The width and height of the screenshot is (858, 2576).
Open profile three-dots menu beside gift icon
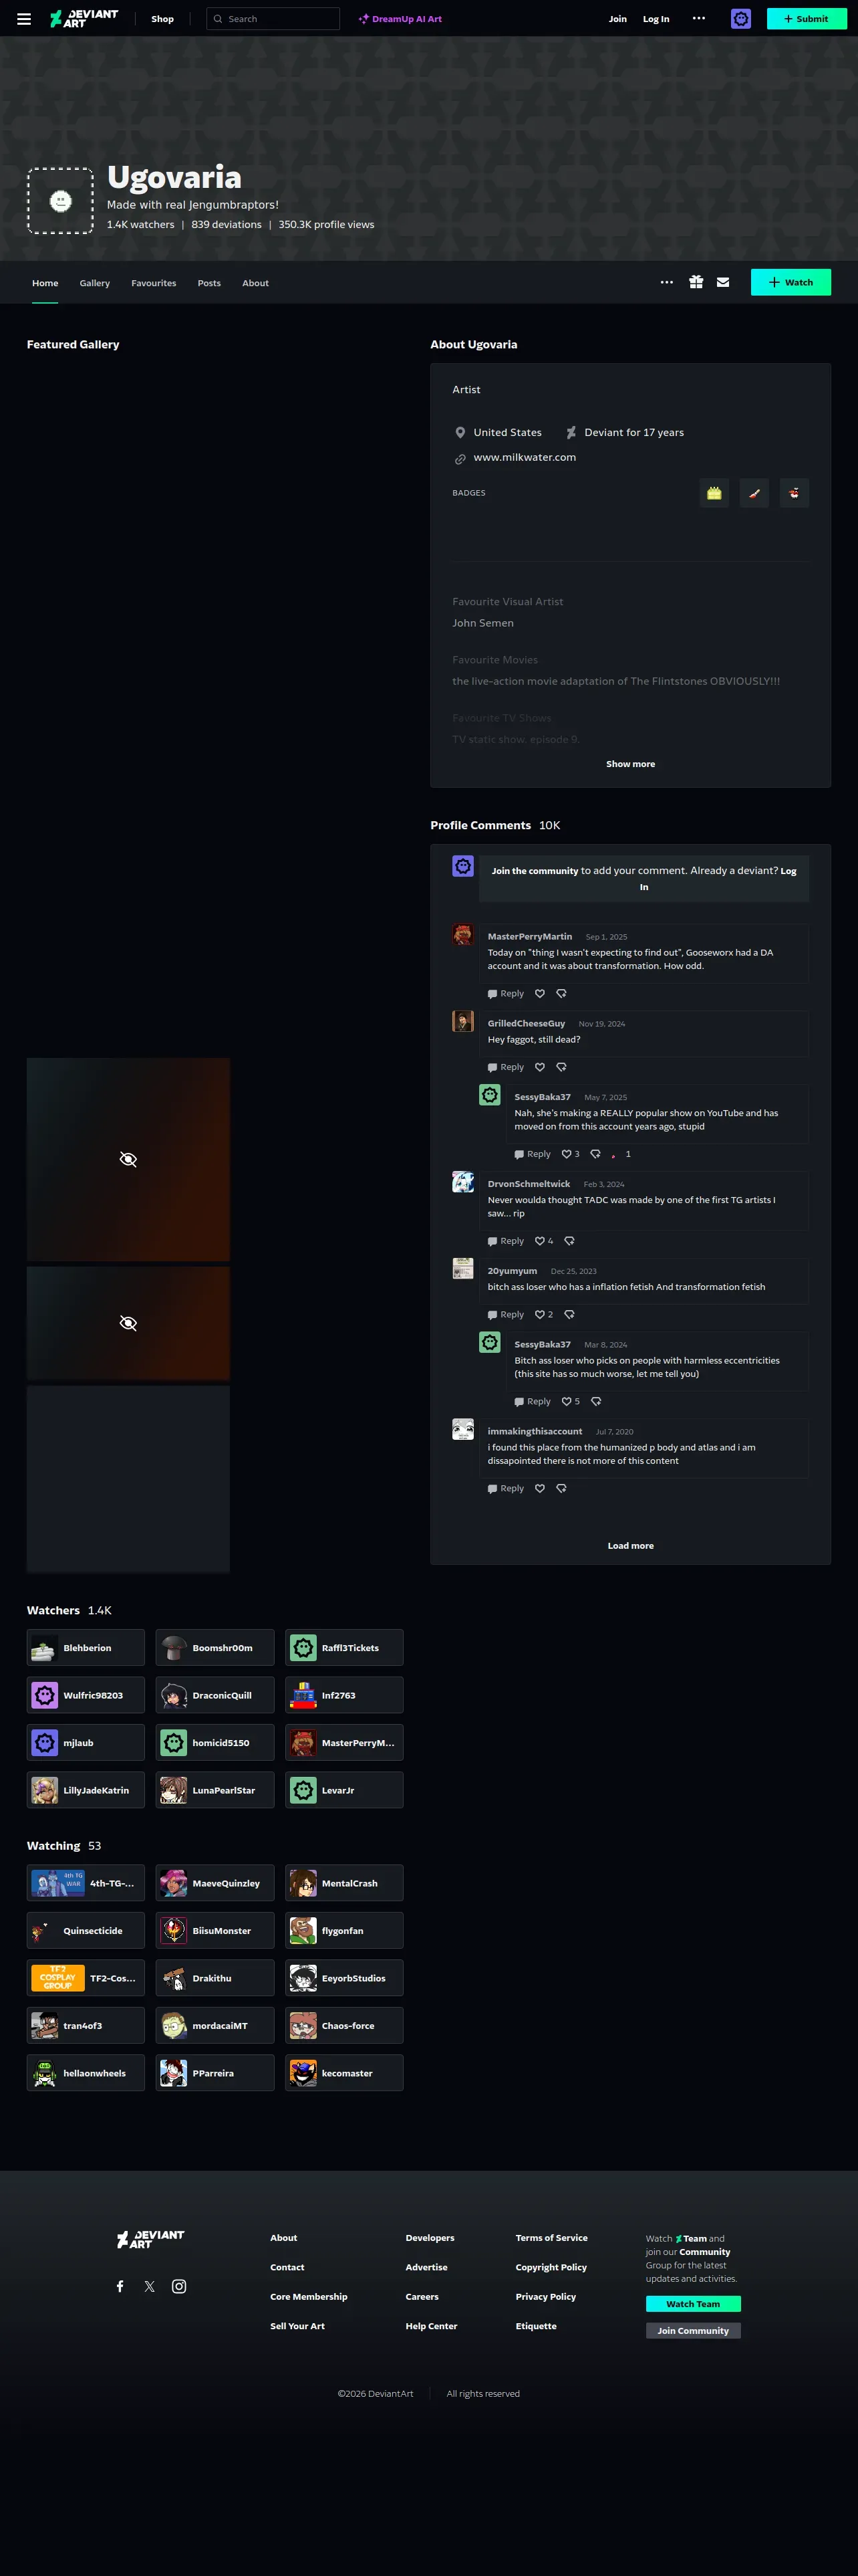pyautogui.click(x=666, y=283)
